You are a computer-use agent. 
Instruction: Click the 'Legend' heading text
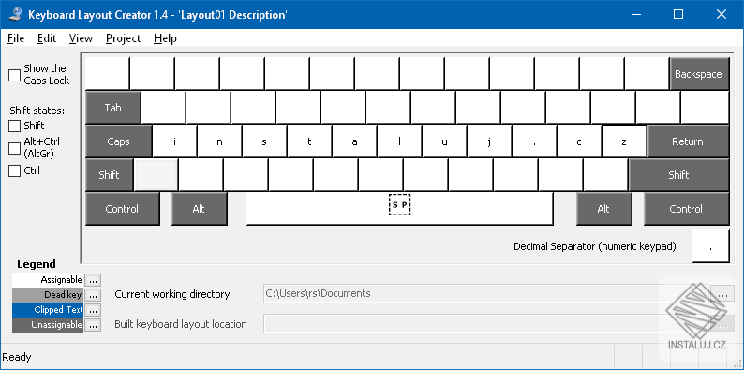[x=36, y=264]
